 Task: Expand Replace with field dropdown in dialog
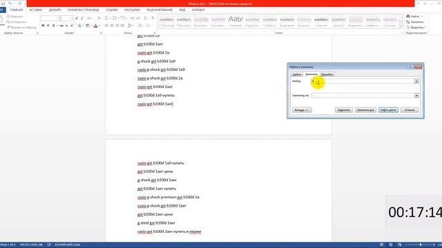416,96
